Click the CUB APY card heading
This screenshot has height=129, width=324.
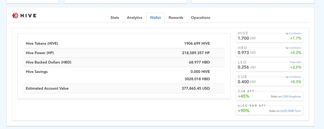click(246, 91)
